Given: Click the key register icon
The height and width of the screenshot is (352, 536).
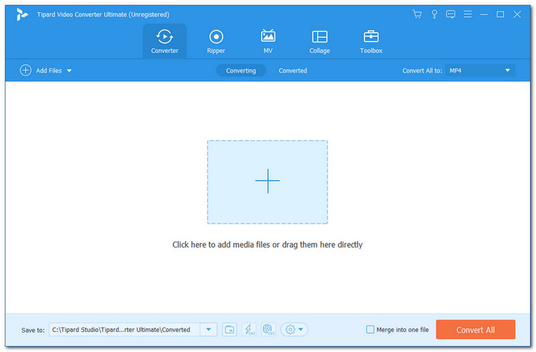Looking at the screenshot, I should pos(434,14).
